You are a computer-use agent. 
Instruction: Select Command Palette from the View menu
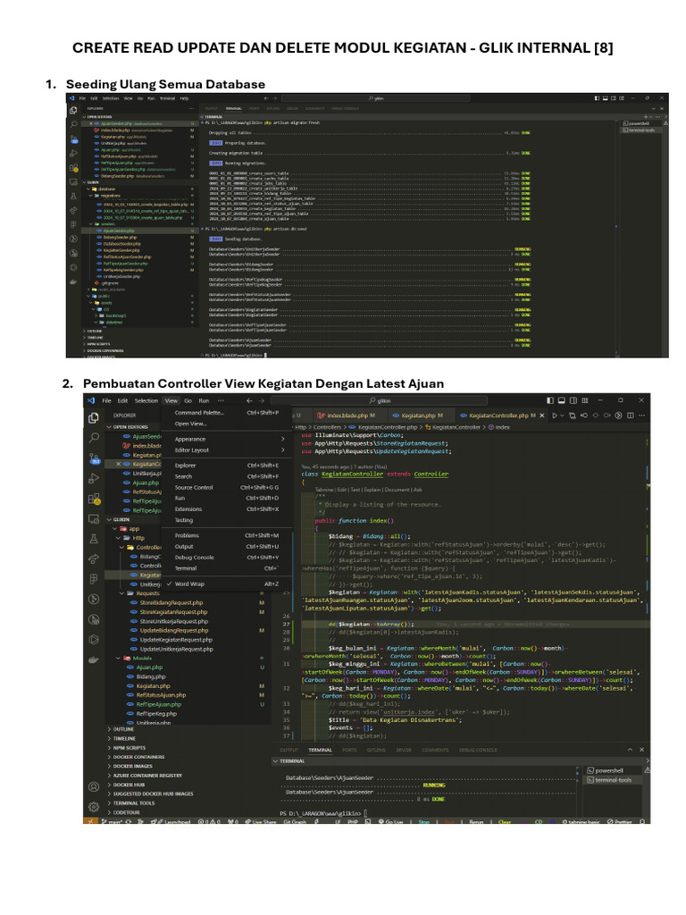tap(199, 413)
